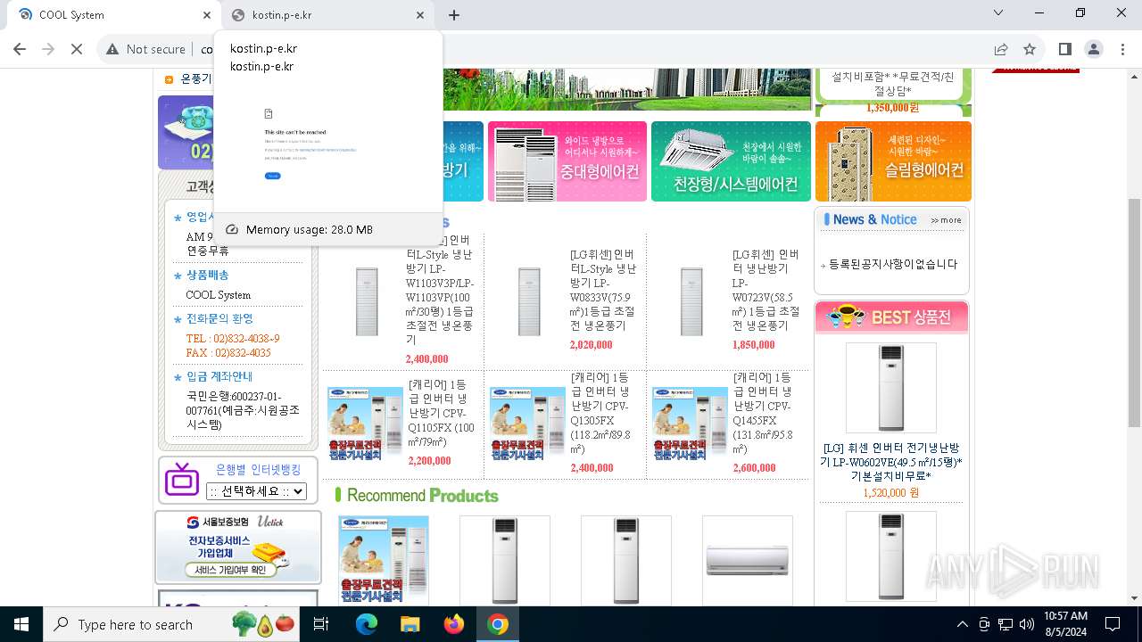This screenshot has width=1142, height=642.
Task: Launch Microsoft Edge from the taskbar
Action: coord(367,624)
